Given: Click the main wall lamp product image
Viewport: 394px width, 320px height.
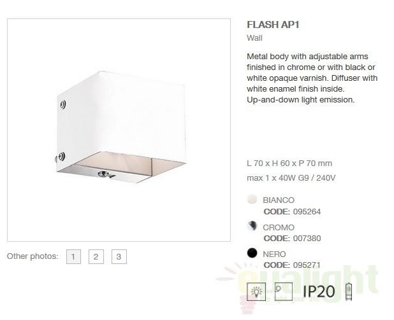Looking at the screenshot, I should pyautogui.click(x=119, y=130).
